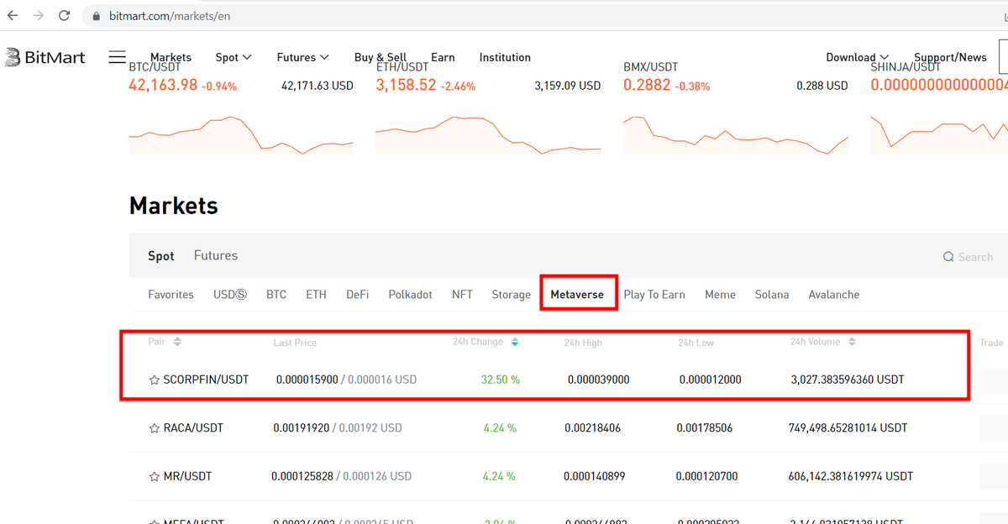Open Markets in top navigation
This screenshot has height=524, width=1008.
coord(171,57)
